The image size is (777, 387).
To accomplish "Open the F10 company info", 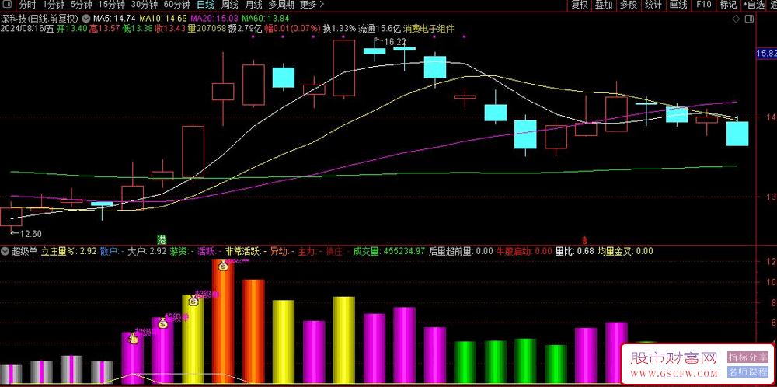I will point(703,5).
